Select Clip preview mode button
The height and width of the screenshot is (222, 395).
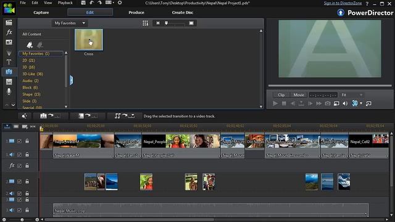pos(281,95)
